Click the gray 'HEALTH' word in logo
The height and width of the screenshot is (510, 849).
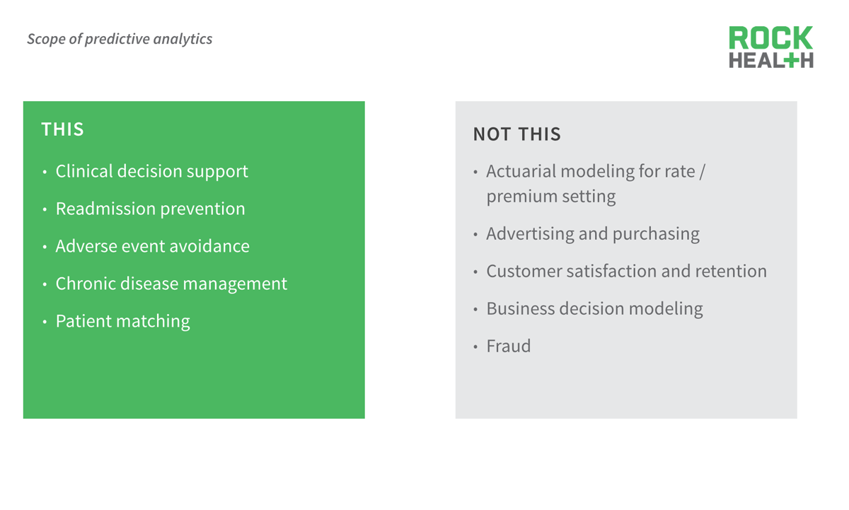coord(771,61)
